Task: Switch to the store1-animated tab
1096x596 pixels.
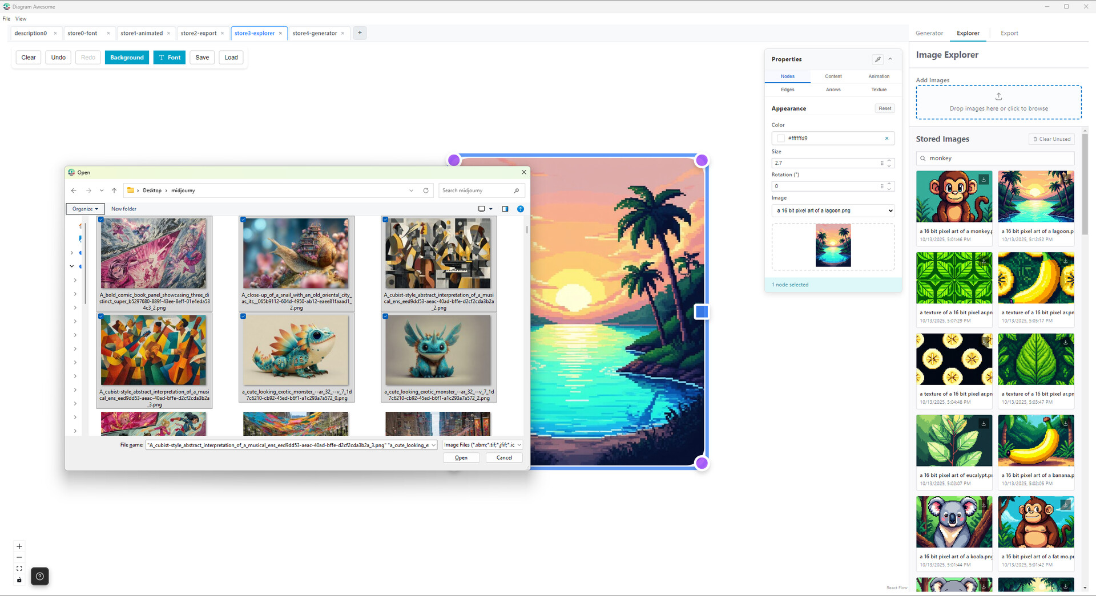Action: point(143,33)
